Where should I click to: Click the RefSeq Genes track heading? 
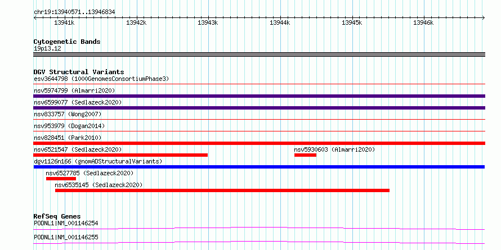pyautogui.click(x=57, y=216)
